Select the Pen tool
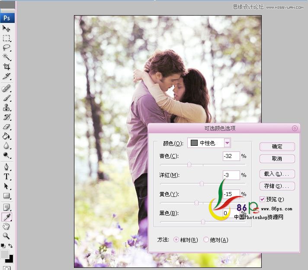The image size is (308, 270). tap(6, 167)
